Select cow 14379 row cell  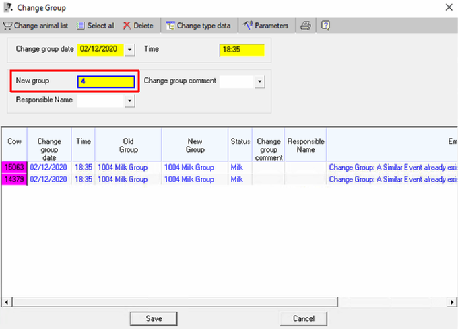(14, 180)
